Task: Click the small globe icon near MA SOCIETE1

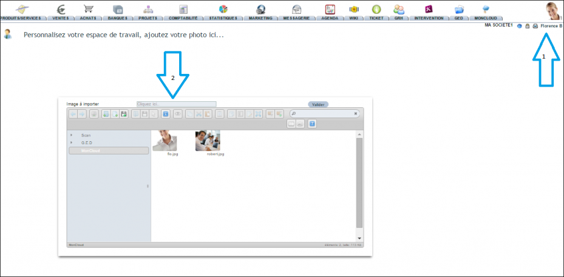Action: click(520, 26)
